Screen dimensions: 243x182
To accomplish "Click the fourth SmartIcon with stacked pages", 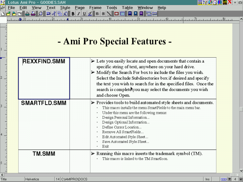I will click(x=20, y=14).
